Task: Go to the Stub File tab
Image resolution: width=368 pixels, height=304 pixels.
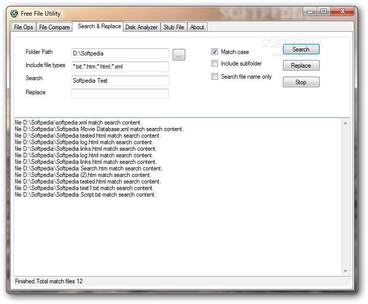Action: [x=174, y=27]
